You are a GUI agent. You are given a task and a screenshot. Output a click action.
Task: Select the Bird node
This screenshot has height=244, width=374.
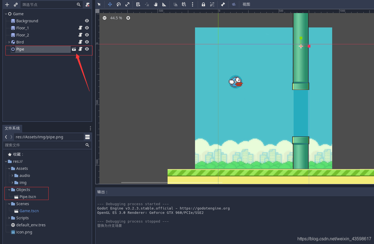click(x=20, y=42)
